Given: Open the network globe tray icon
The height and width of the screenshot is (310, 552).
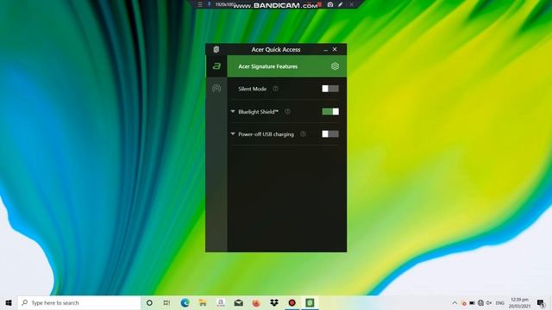Looking at the screenshot, I should 480,303.
